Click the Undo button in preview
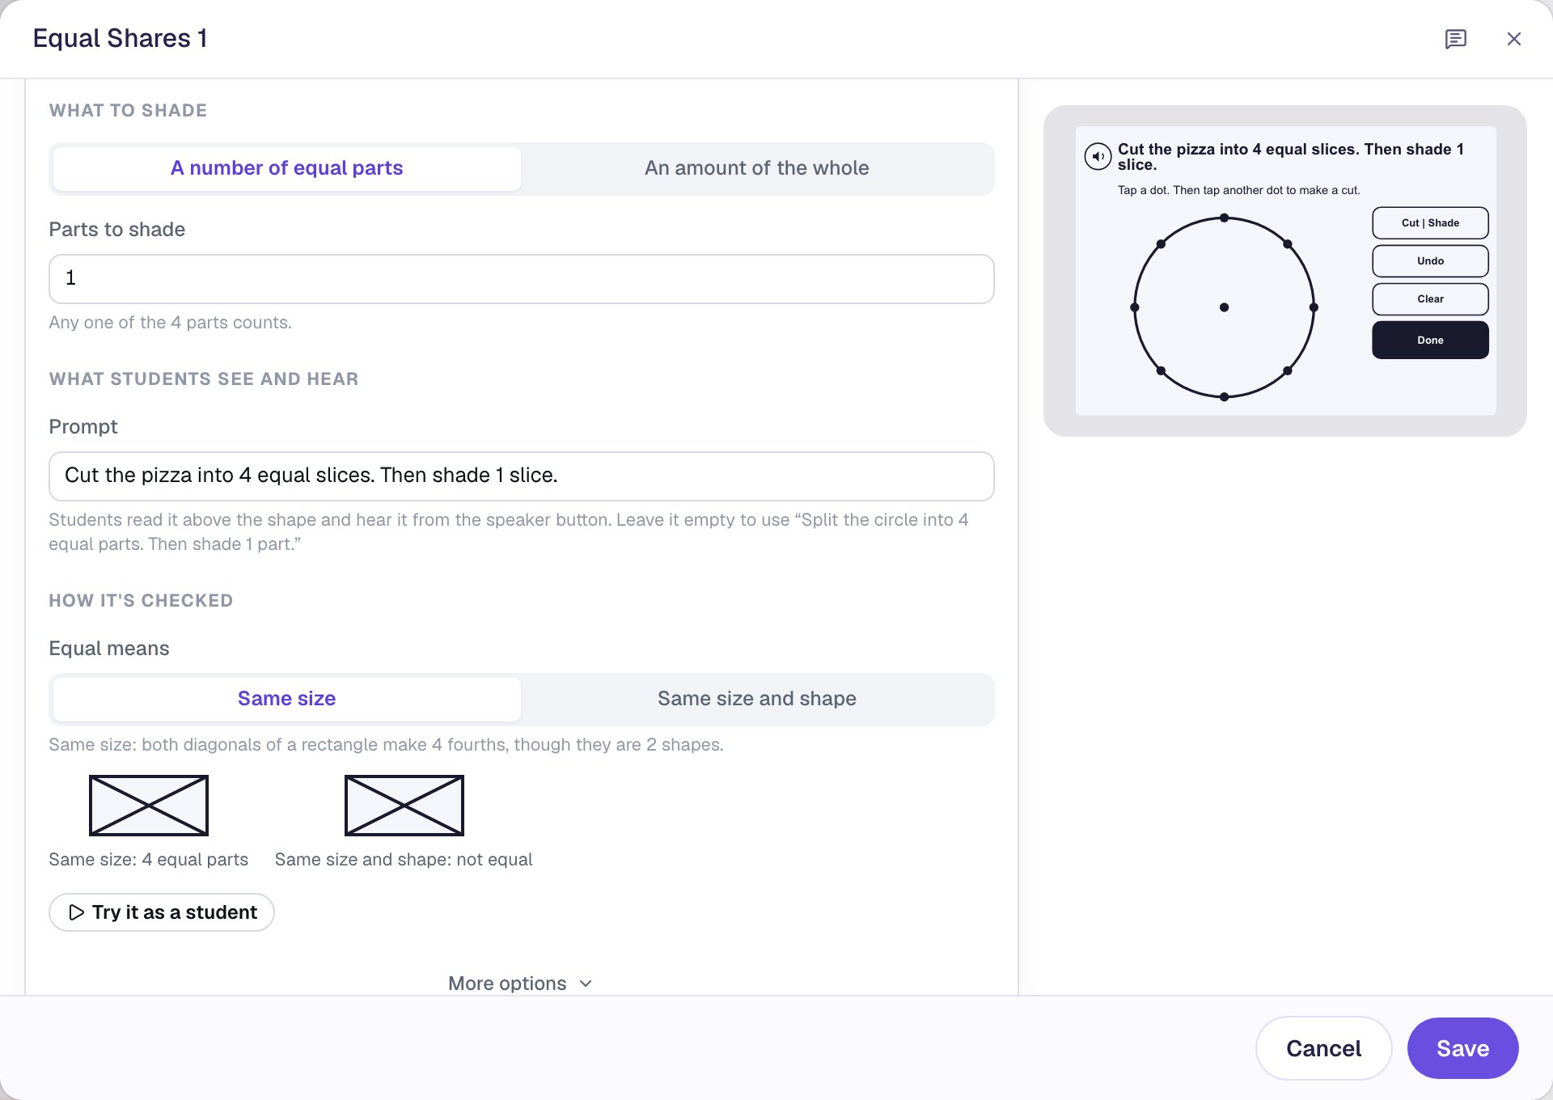The height and width of the screenshot is (1100, 1553). click(1430, 261)
